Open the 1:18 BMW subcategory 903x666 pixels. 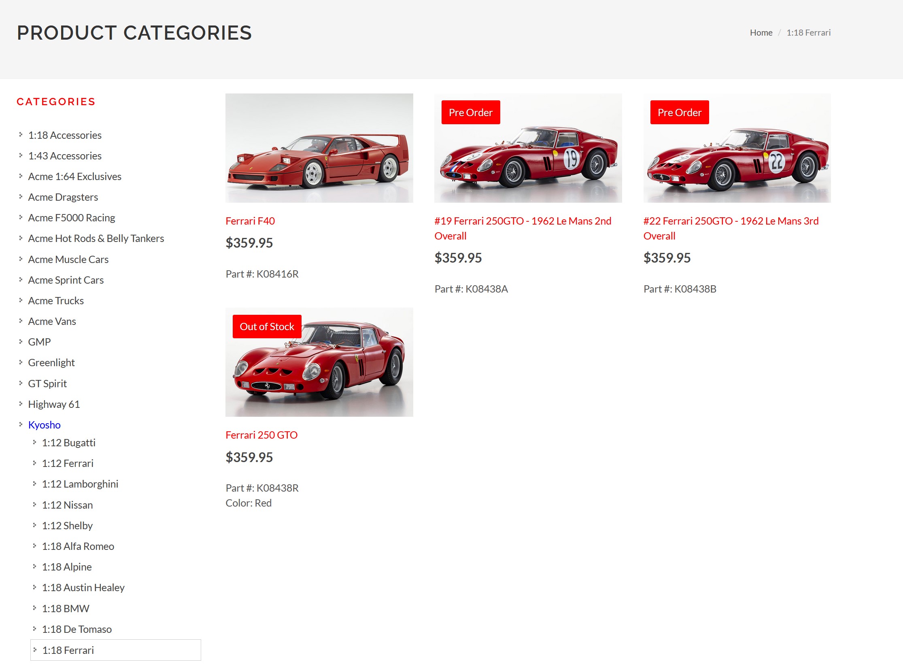click(x=66, y=609)
